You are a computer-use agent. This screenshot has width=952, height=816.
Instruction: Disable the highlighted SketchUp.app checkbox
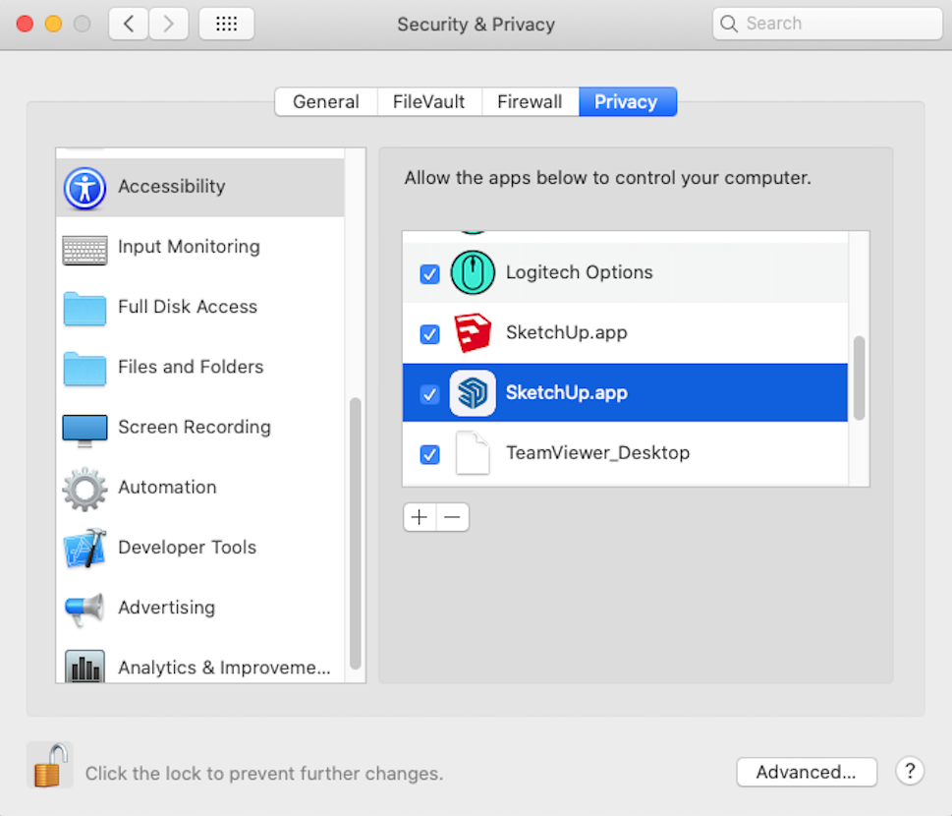(429, 394)
